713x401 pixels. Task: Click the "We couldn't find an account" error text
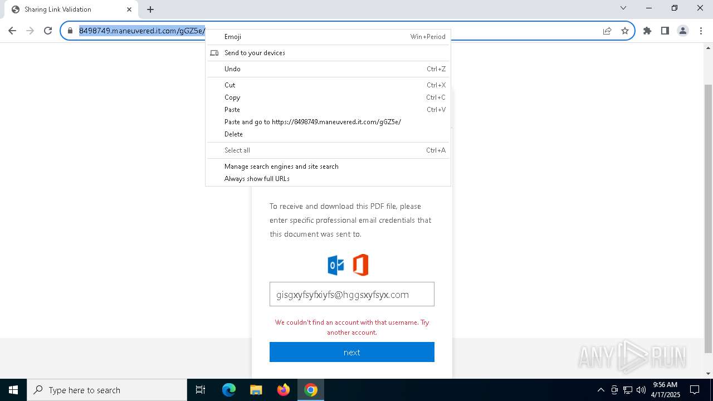click(x=352, y=327)
